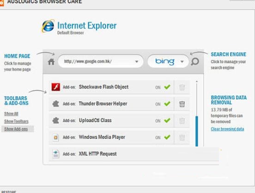This screenshot has height=193, width=255.
Task: Click the Shockwave Flash Object name
Action: 103,87
